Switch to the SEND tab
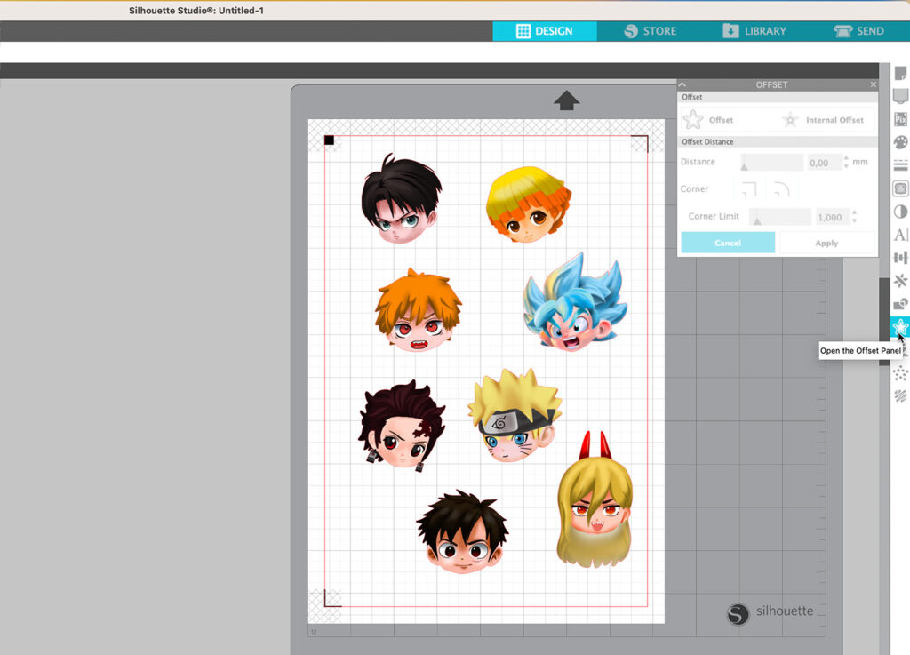 click(x=858, y=31)
